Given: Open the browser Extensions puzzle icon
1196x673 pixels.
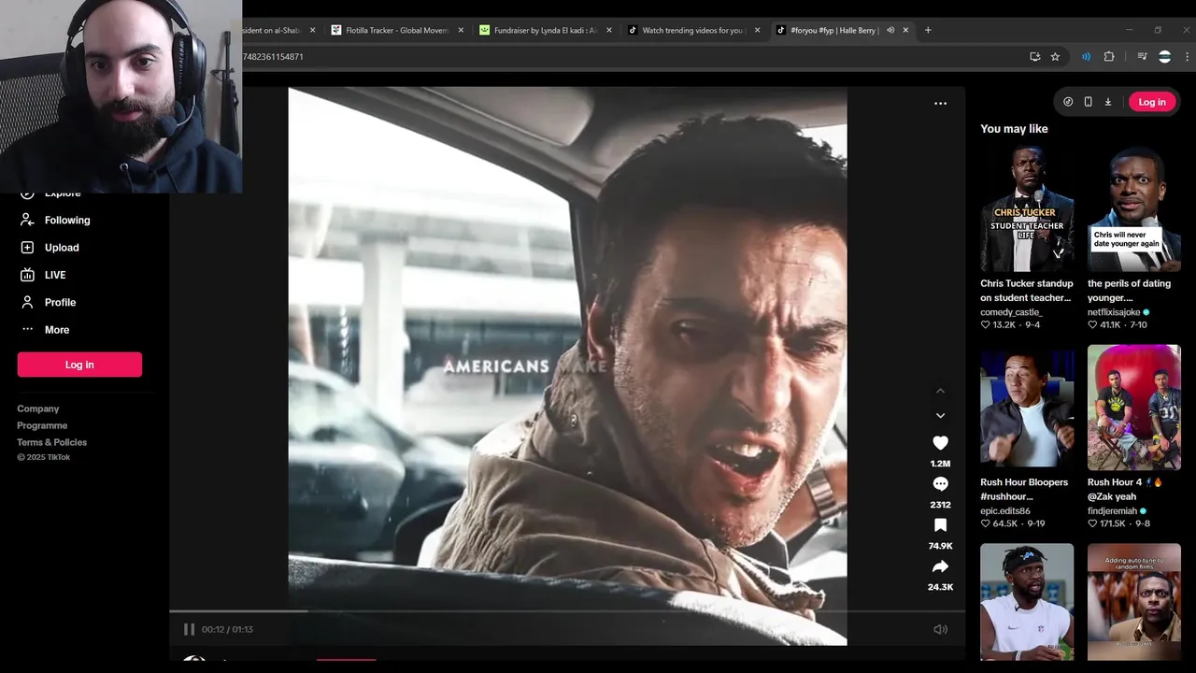Looking at the screenshot, I should pos(1109,57).
